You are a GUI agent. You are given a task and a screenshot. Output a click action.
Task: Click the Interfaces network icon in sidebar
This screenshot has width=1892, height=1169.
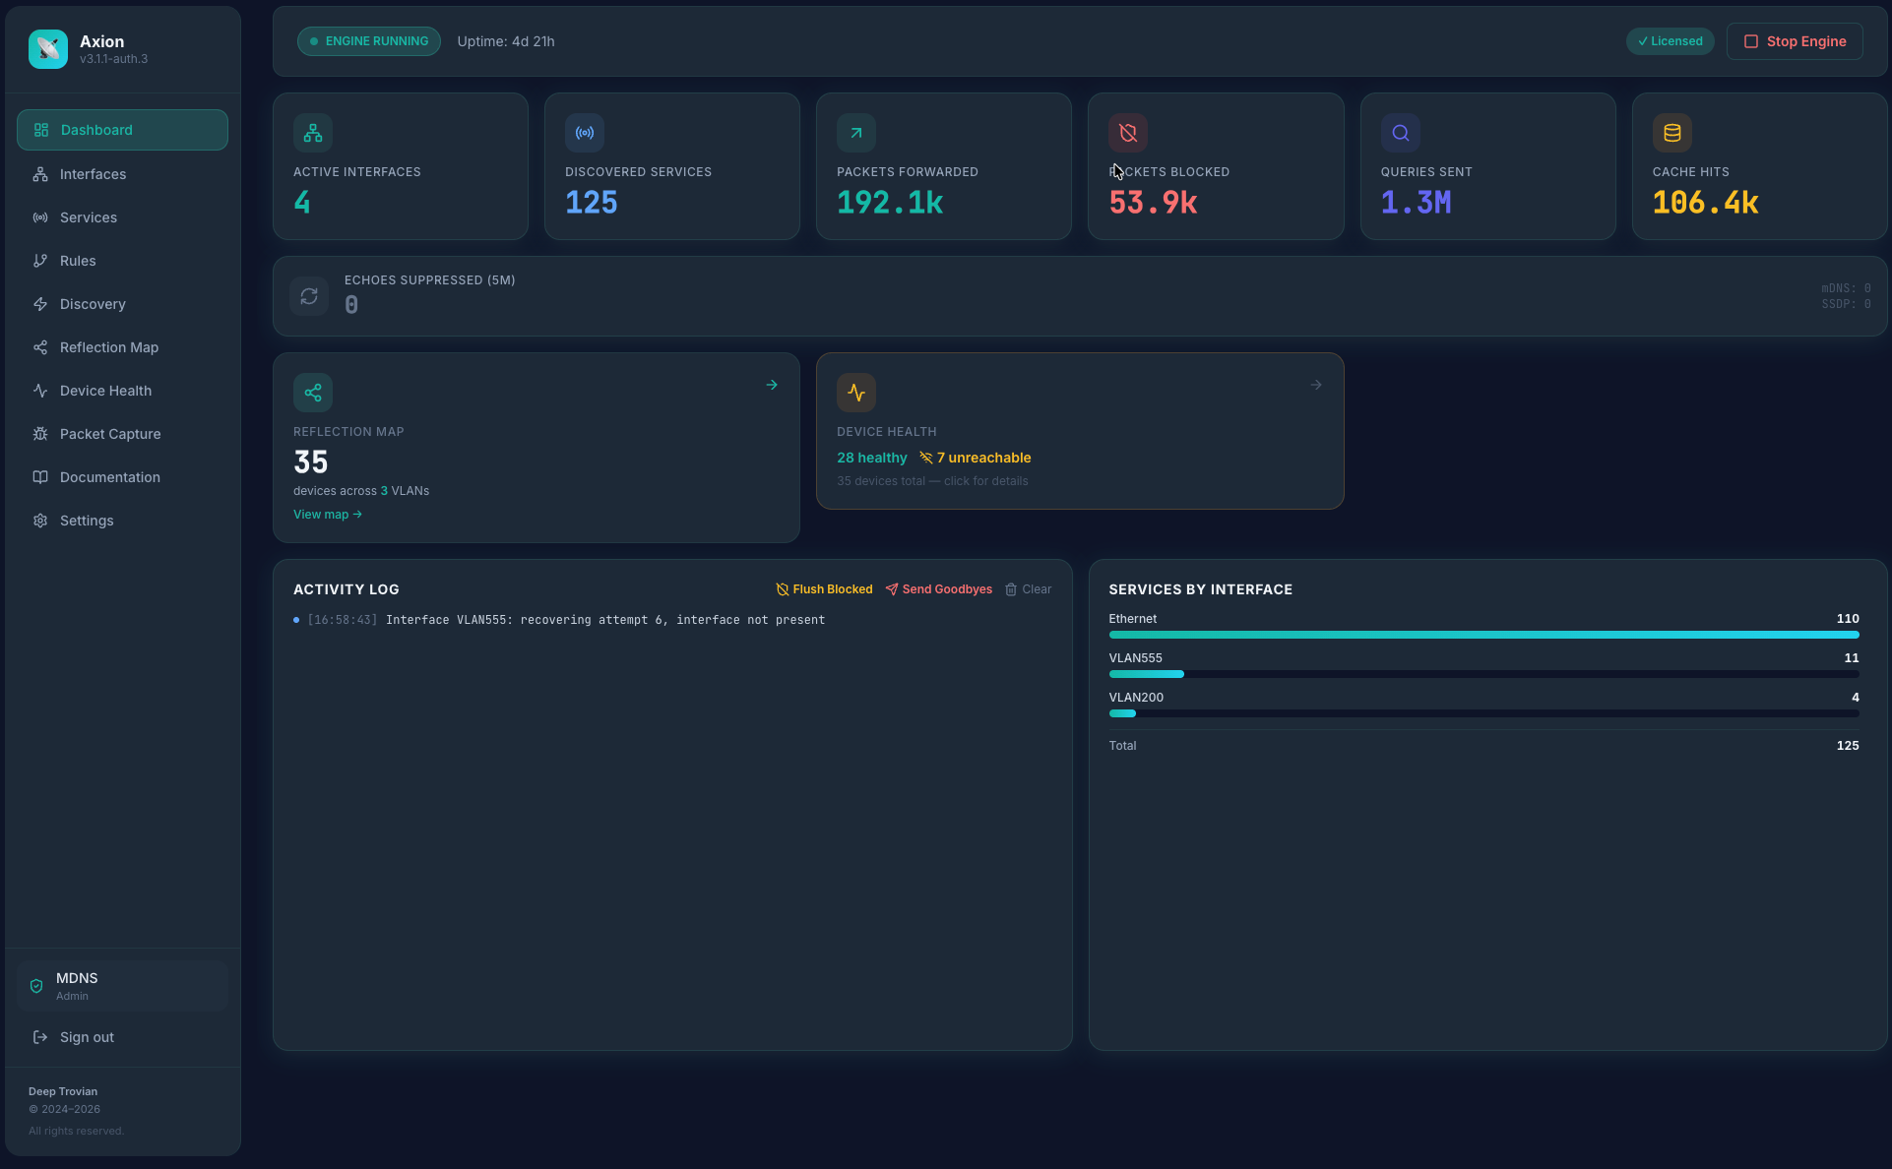[x=40, y=174]
